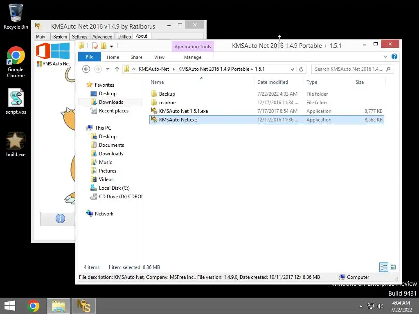The height and width of the screenshot is (314, 419).
Task: Switch to the Settings tab in KMSAuto
Action: [x=80, y=36]
